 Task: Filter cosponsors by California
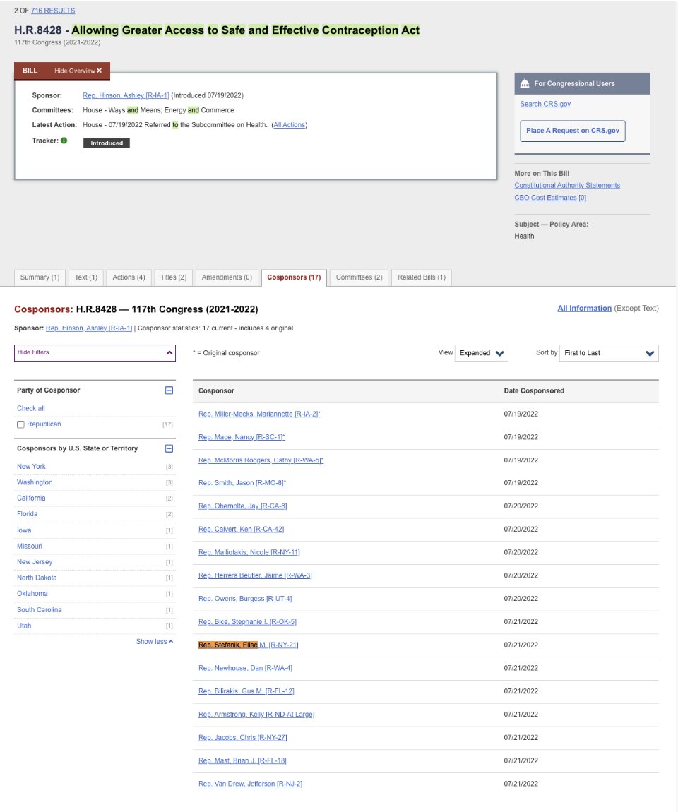coord(31,498)
